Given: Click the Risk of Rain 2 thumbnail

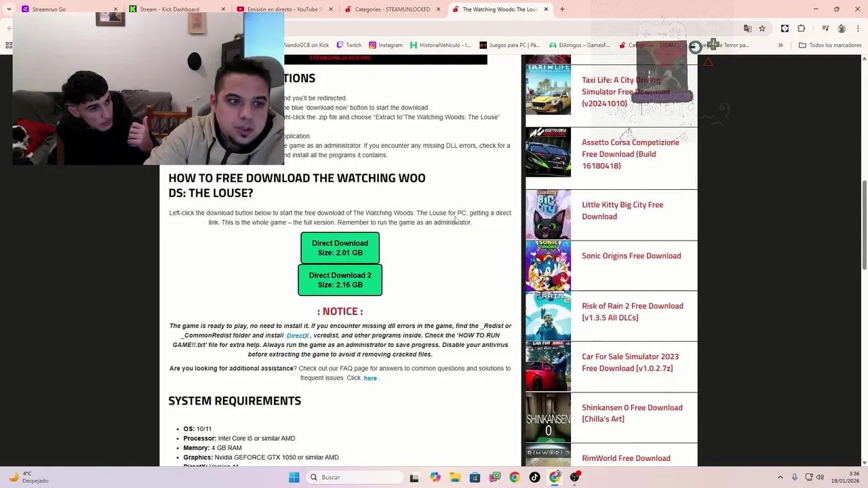Looking at the screenshot, I should tap(548, 316).
